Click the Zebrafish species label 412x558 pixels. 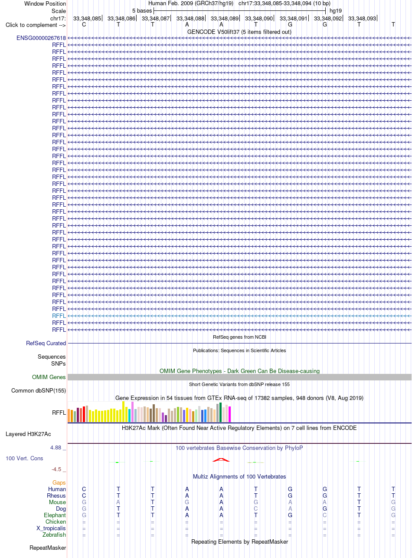pyautogui.click(x=55, y=535)
